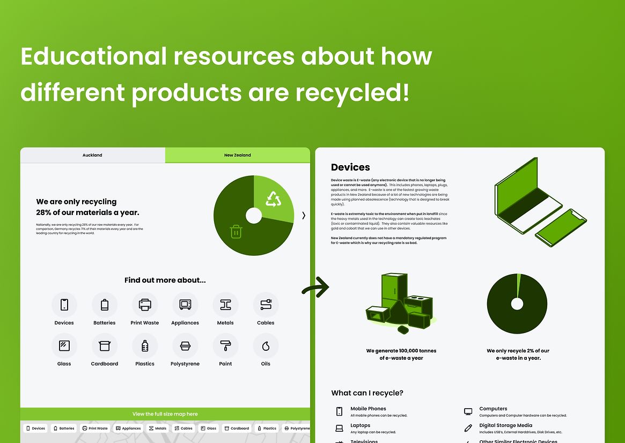Toggle the Batteries map filter chip
The height and width of the screenshot is (443, 625).
[64, 429]
